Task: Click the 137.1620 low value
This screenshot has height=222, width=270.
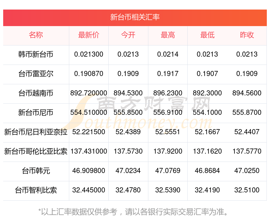Action: pyautogui.click(x=207, y=151)
